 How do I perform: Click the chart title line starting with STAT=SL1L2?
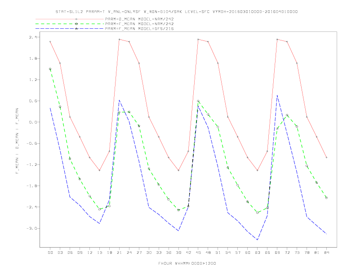pos(176,12)
